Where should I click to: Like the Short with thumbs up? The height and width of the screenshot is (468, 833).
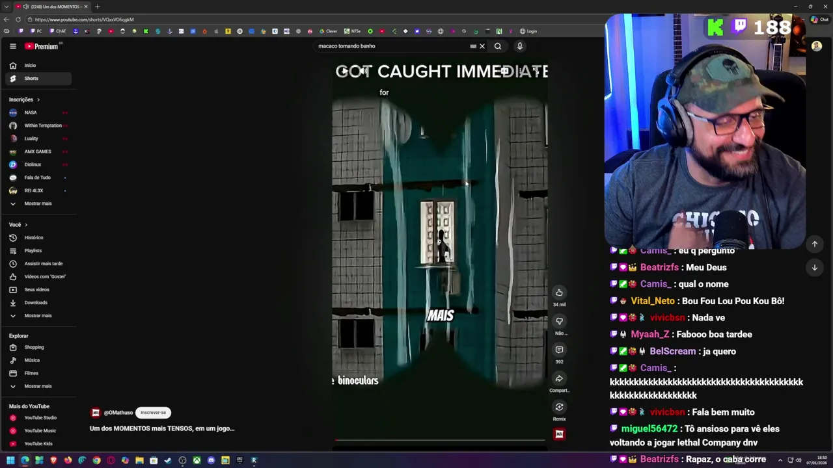559,292
